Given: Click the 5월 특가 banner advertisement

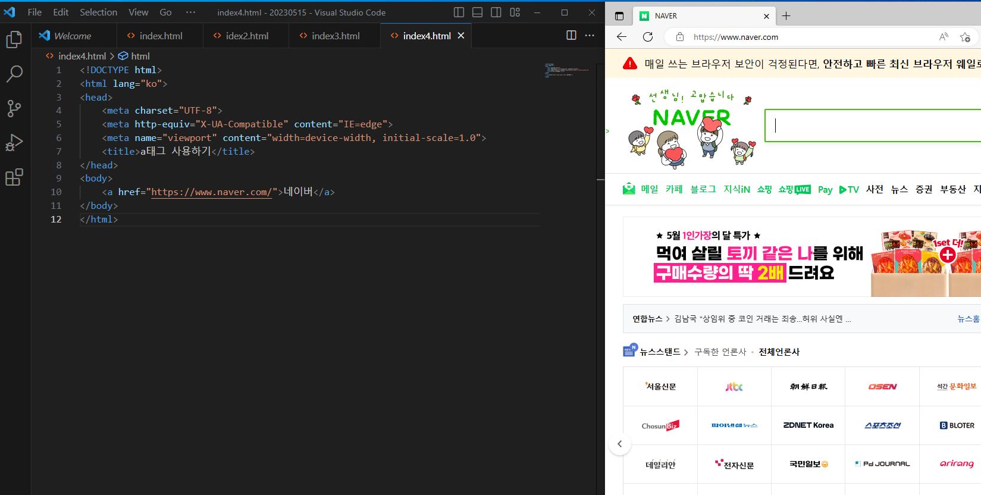Looking at the screenshot, I should tap(802, 257).
